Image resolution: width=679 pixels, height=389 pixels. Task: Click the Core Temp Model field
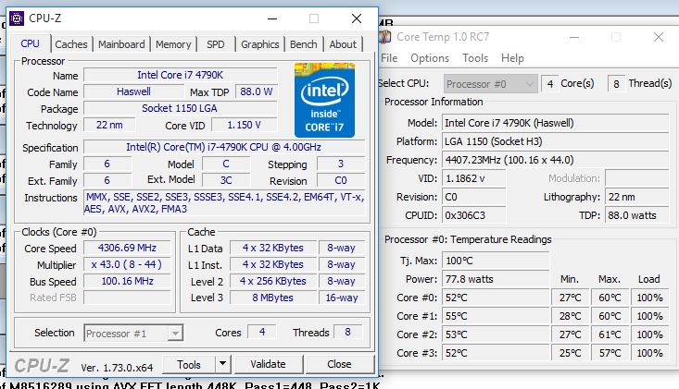tap(555, 123)
